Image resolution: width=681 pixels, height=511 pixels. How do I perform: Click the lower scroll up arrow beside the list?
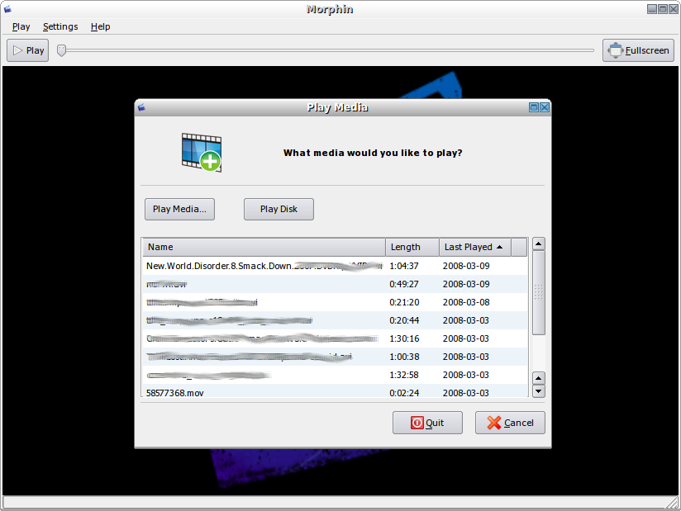pos(539,378)
